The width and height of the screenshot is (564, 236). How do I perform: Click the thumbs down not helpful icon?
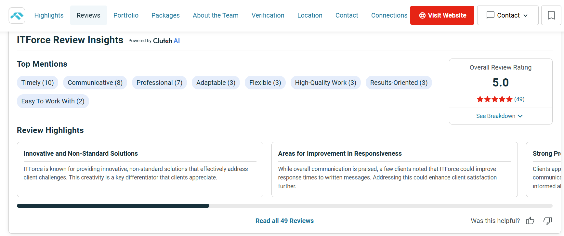(x=548, y=221)
